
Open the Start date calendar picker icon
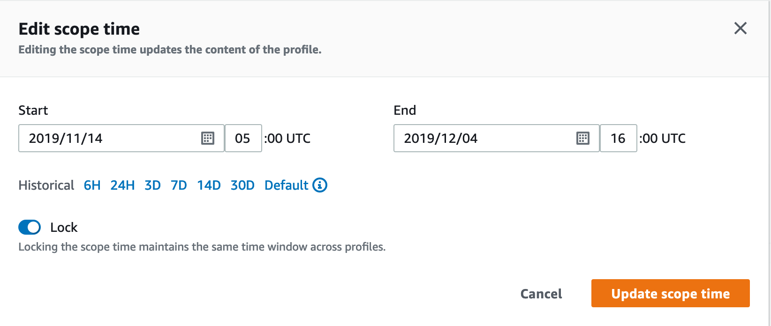[207, 138]
